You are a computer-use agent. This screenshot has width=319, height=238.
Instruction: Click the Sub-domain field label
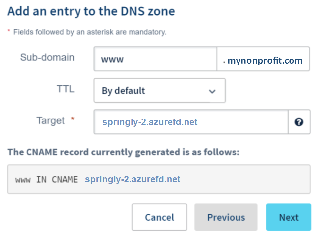coord(47,57)
